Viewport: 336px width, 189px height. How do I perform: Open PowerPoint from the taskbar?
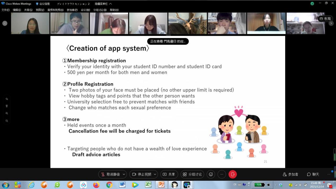point(161,184)
